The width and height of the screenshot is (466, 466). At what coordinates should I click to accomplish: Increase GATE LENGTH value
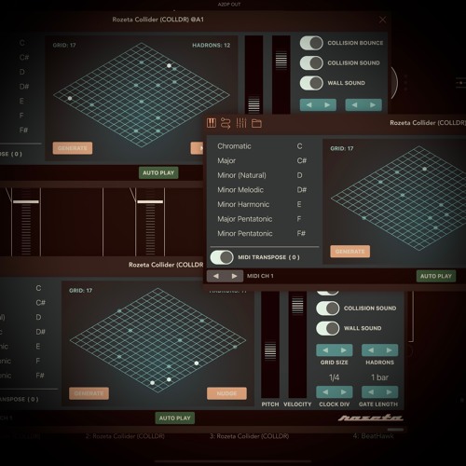389,392
